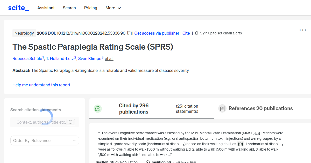Copy the DOI using the copy icon
311x163 pixels.
[x=129, y=33]
